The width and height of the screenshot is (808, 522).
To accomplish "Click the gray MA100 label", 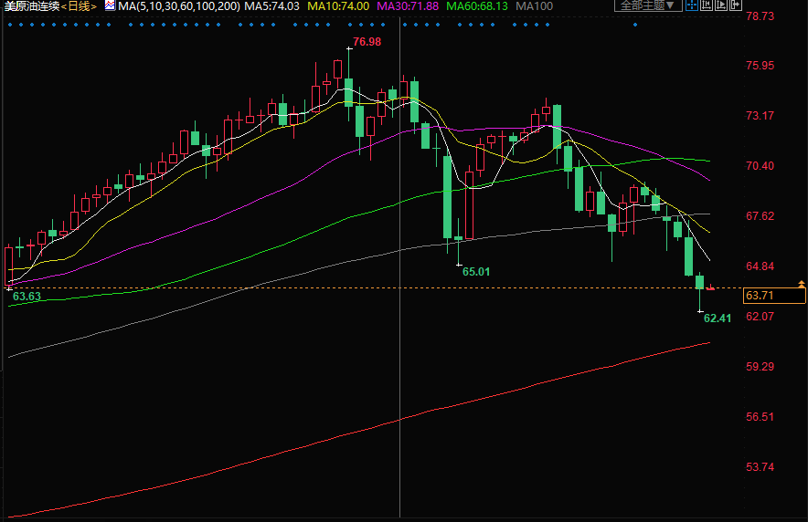I will (x=533, y=6).
